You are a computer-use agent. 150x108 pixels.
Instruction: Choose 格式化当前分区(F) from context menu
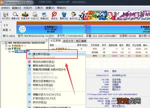pos(43,62)
